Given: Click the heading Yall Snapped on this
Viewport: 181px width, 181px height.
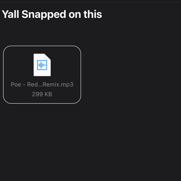Looking at the screenshot, I should click(x=52, y=14).
